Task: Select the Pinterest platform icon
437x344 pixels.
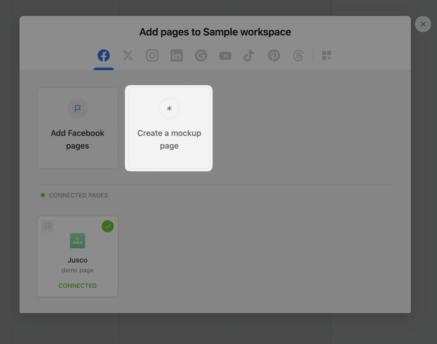Action: (x=274, y=55)
